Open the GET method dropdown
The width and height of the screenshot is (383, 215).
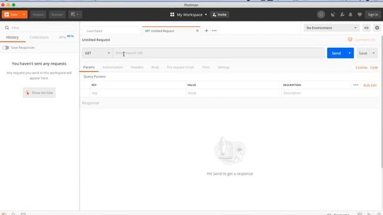point(97,53)
